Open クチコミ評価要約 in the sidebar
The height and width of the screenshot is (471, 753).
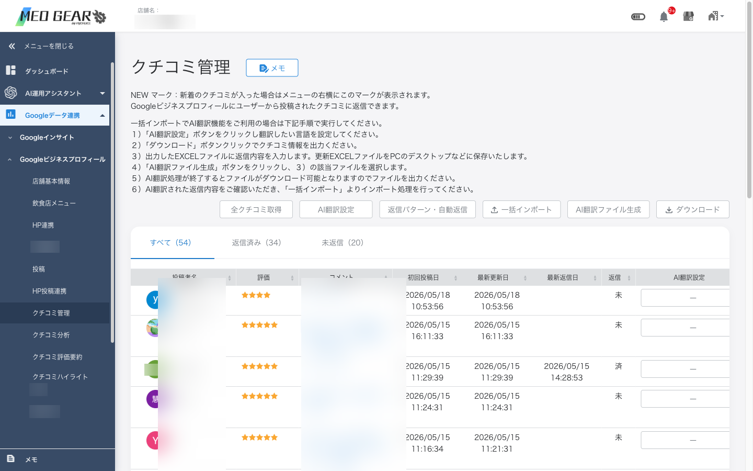click(x=58, y=357)
